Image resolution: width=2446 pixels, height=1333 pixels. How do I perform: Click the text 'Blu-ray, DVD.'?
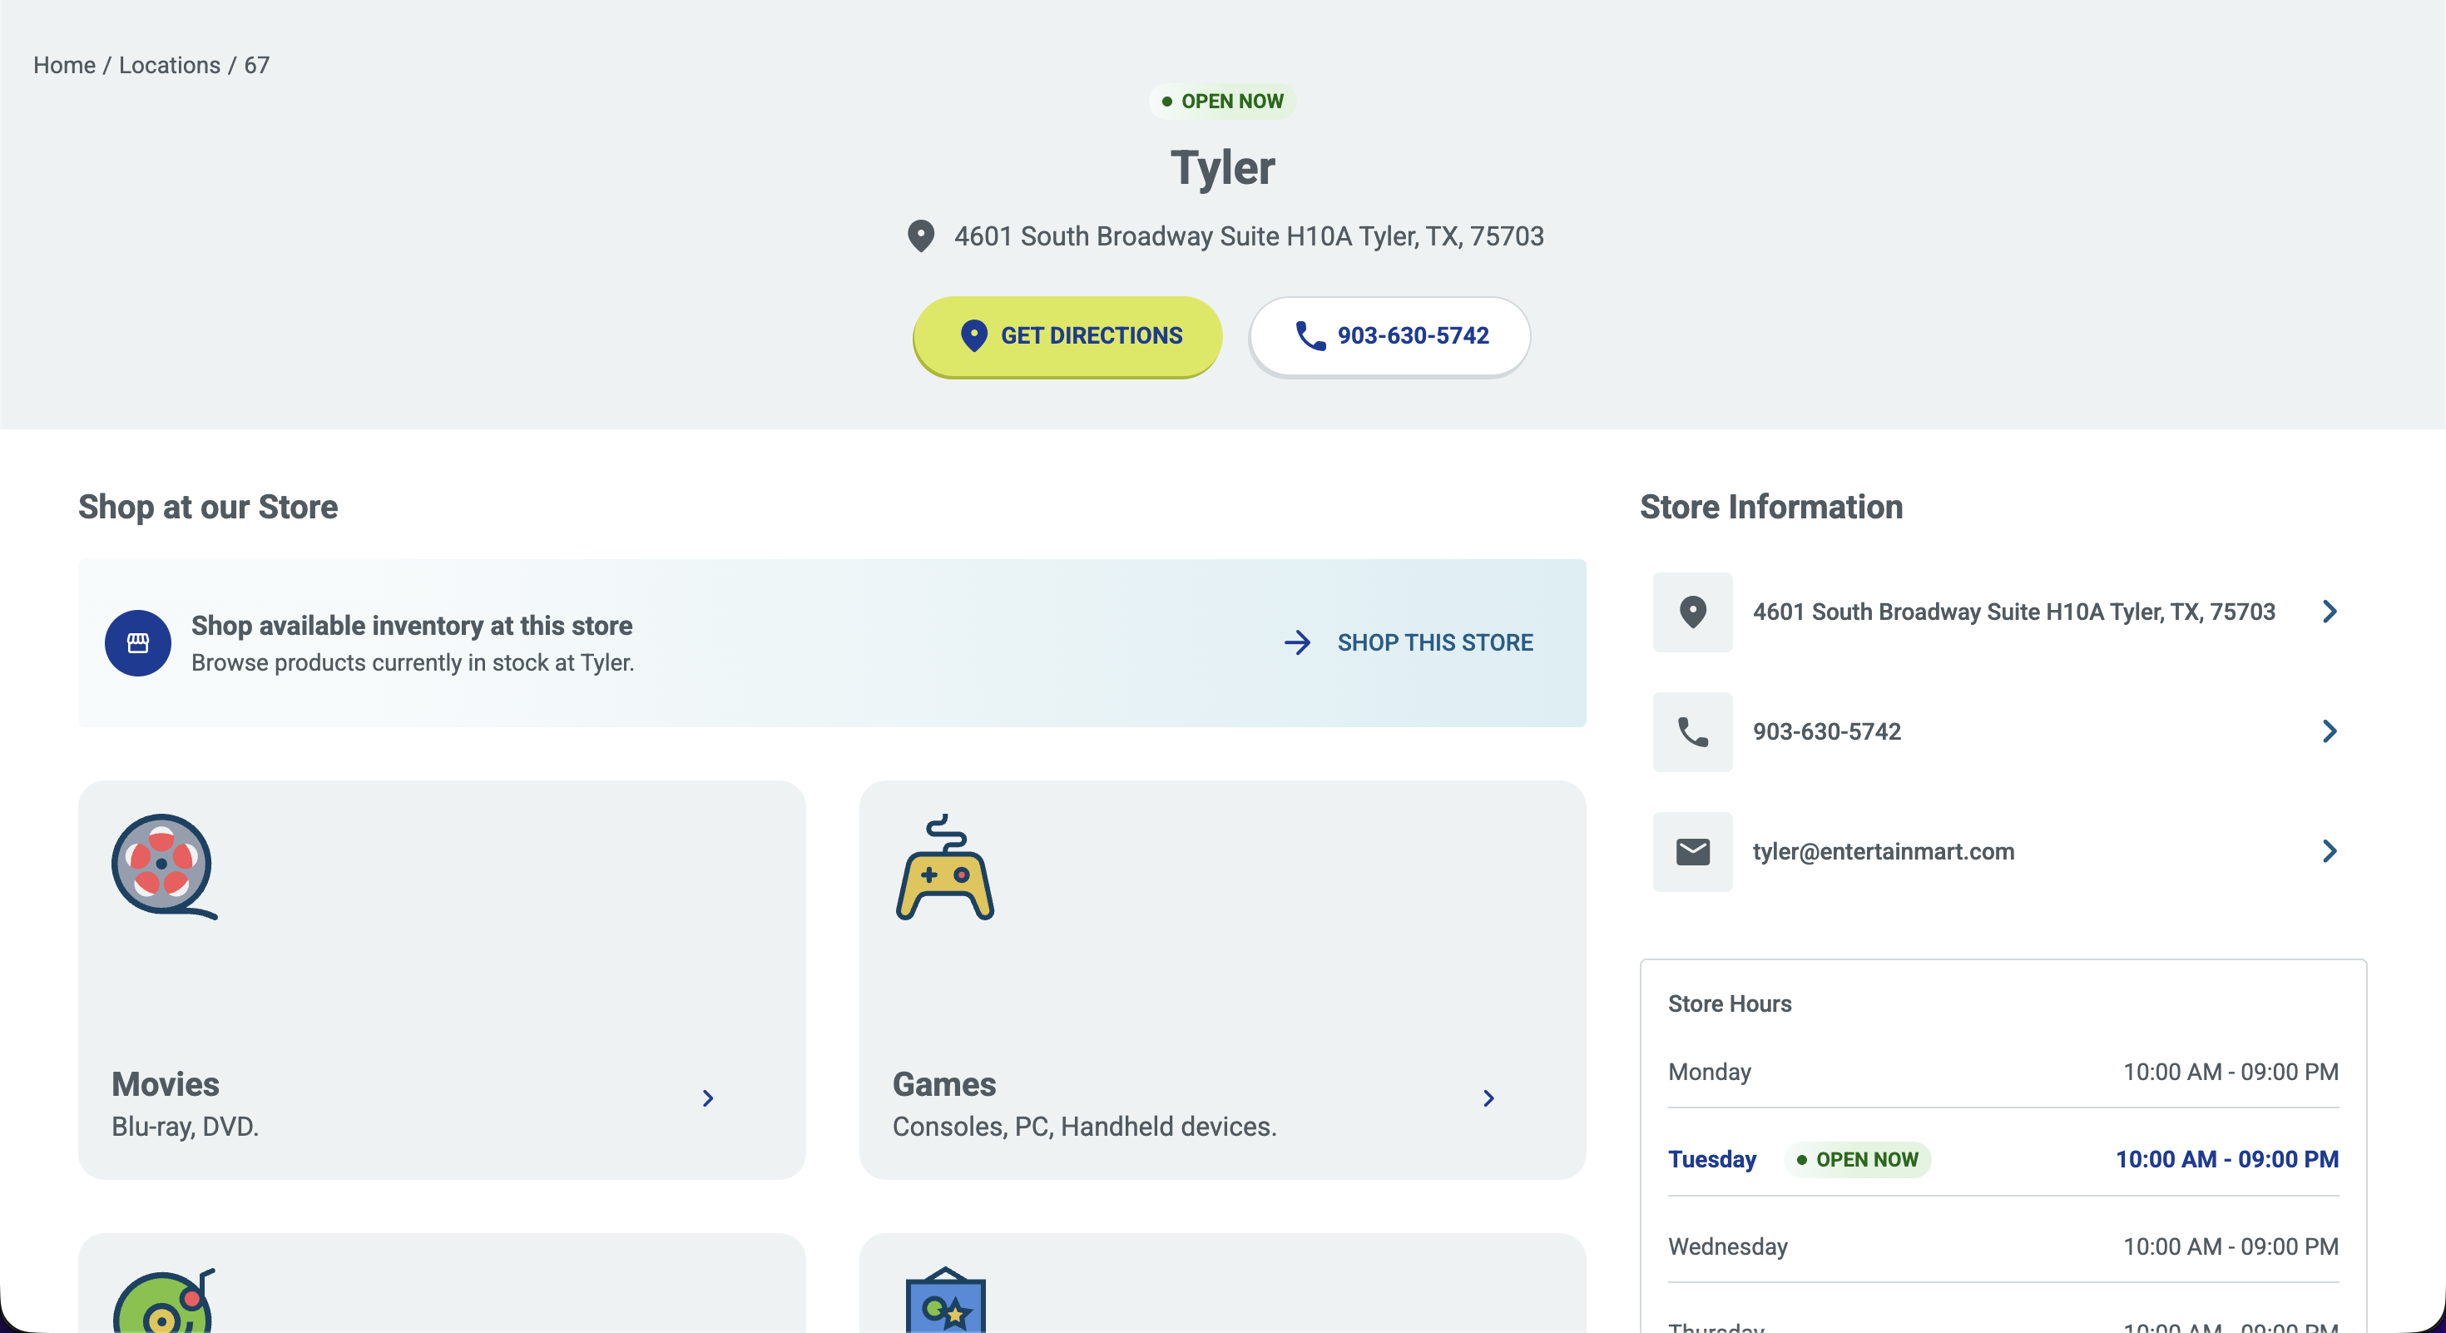pyautogui.click(x=186, y=1127)
